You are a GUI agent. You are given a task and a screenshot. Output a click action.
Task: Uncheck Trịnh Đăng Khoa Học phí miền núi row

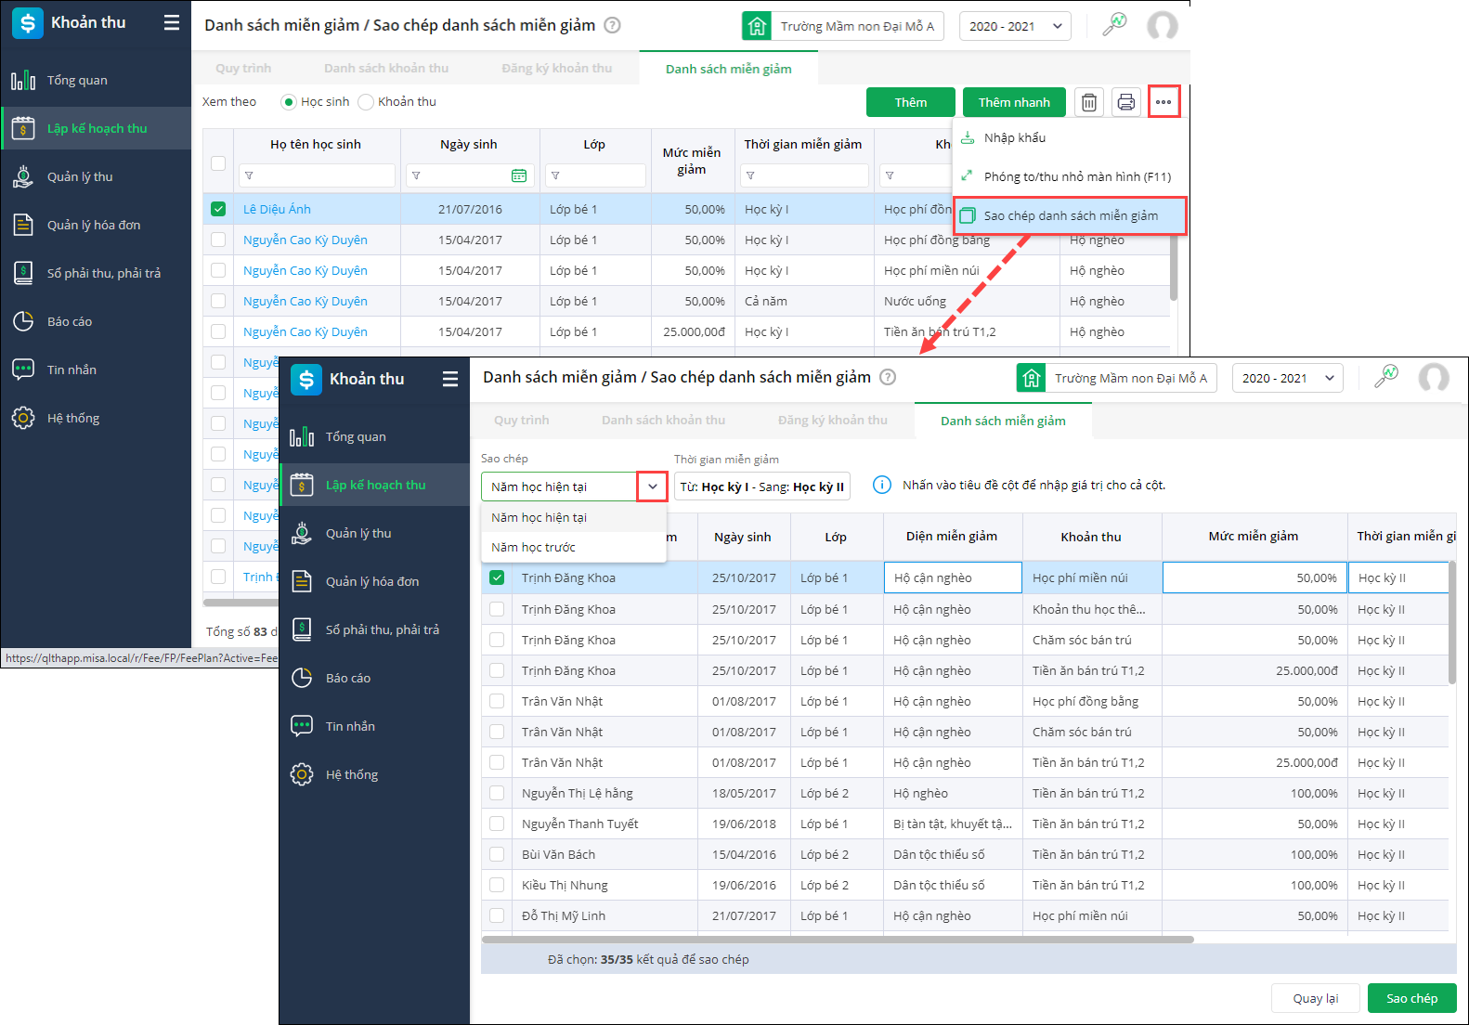point(497,577)
